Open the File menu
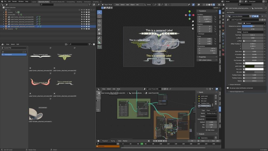 (5, 1)
